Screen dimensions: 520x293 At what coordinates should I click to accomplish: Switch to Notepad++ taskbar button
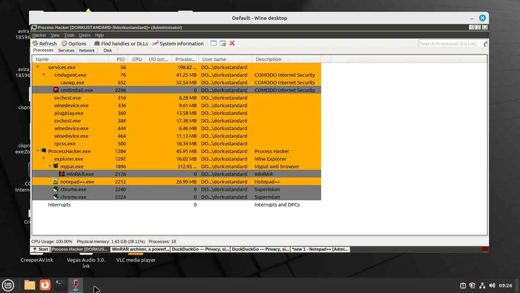click(320, 249)
